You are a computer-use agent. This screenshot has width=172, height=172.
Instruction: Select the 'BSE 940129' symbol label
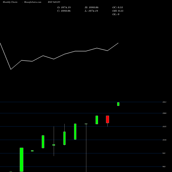pyautogui.click(x=54, y=2)
